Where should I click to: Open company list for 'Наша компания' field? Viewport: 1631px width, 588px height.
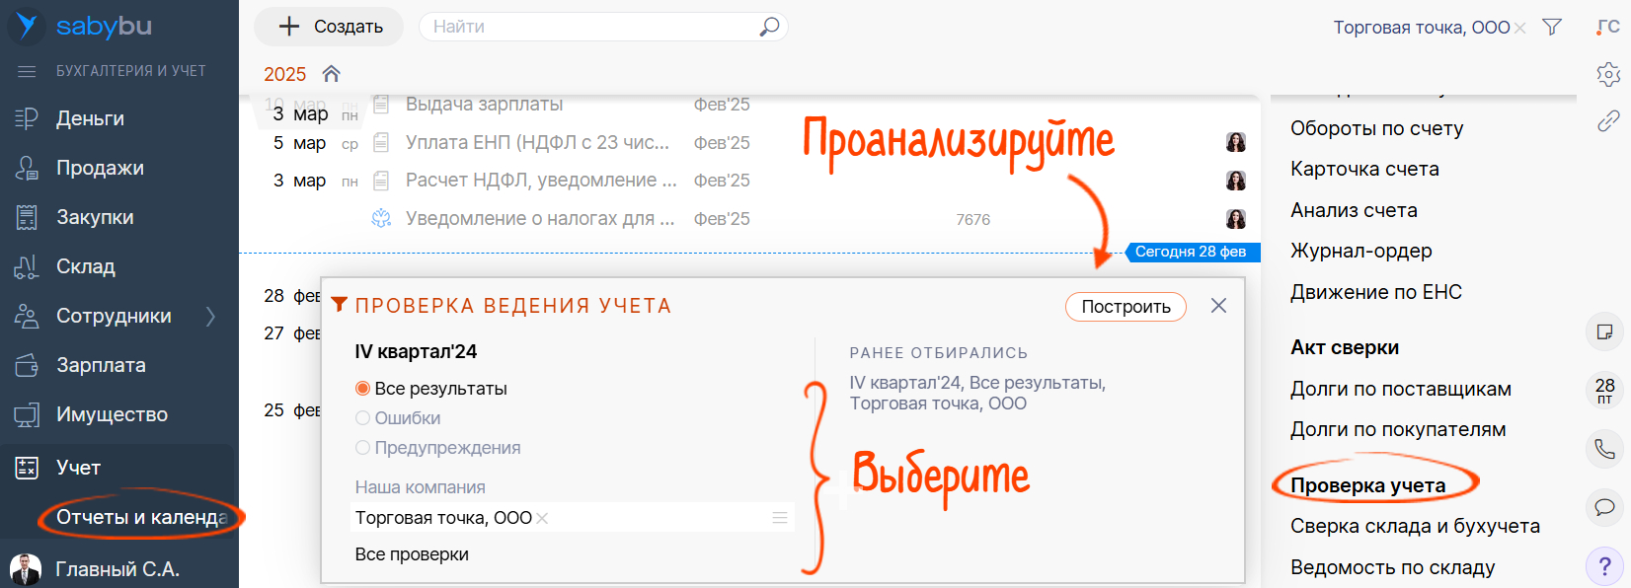click(x=779, y=518)
